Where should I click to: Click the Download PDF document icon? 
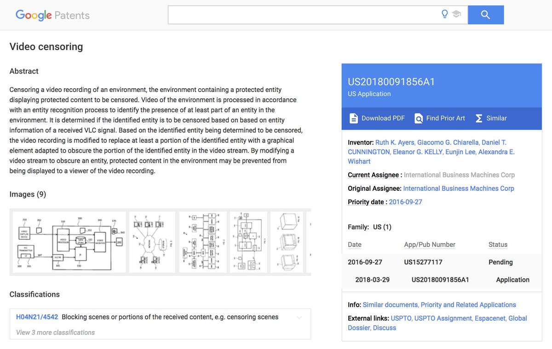click(x=353, y=118)
